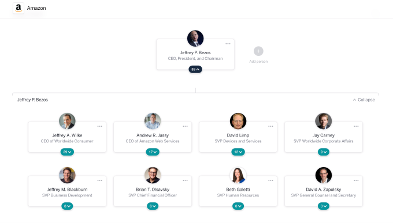The height and width of the screenshot is (223, 393).
Task: Open three-dot menu on Jeffrey A. Wilke card
Action: coord(100,126)
